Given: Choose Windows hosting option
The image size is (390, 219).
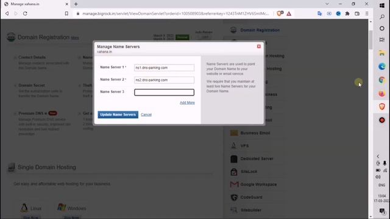Looking at the screenshot, I should tap(72, 208).
